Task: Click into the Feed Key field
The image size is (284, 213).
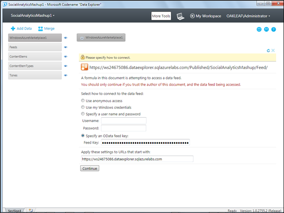Action: click(x=145, y=143)
